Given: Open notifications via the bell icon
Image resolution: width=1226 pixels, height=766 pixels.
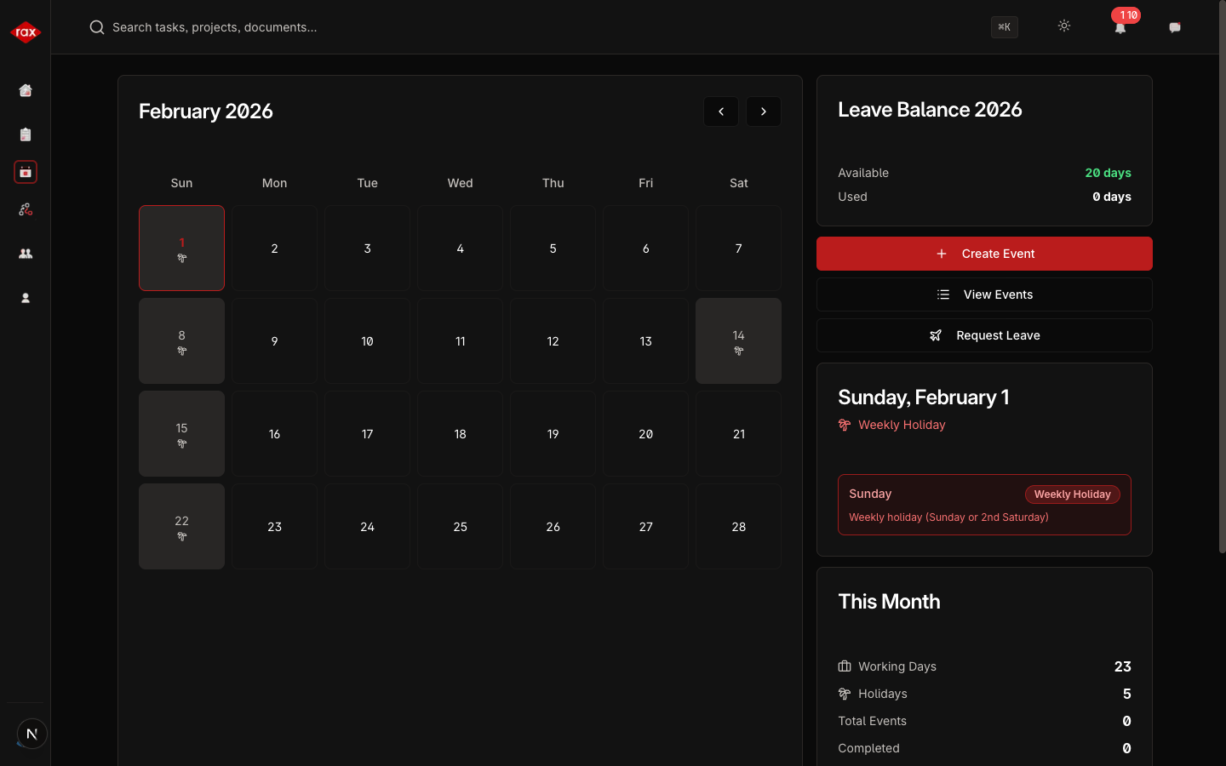Looking at the screenshot, I should pos(1120,27).
